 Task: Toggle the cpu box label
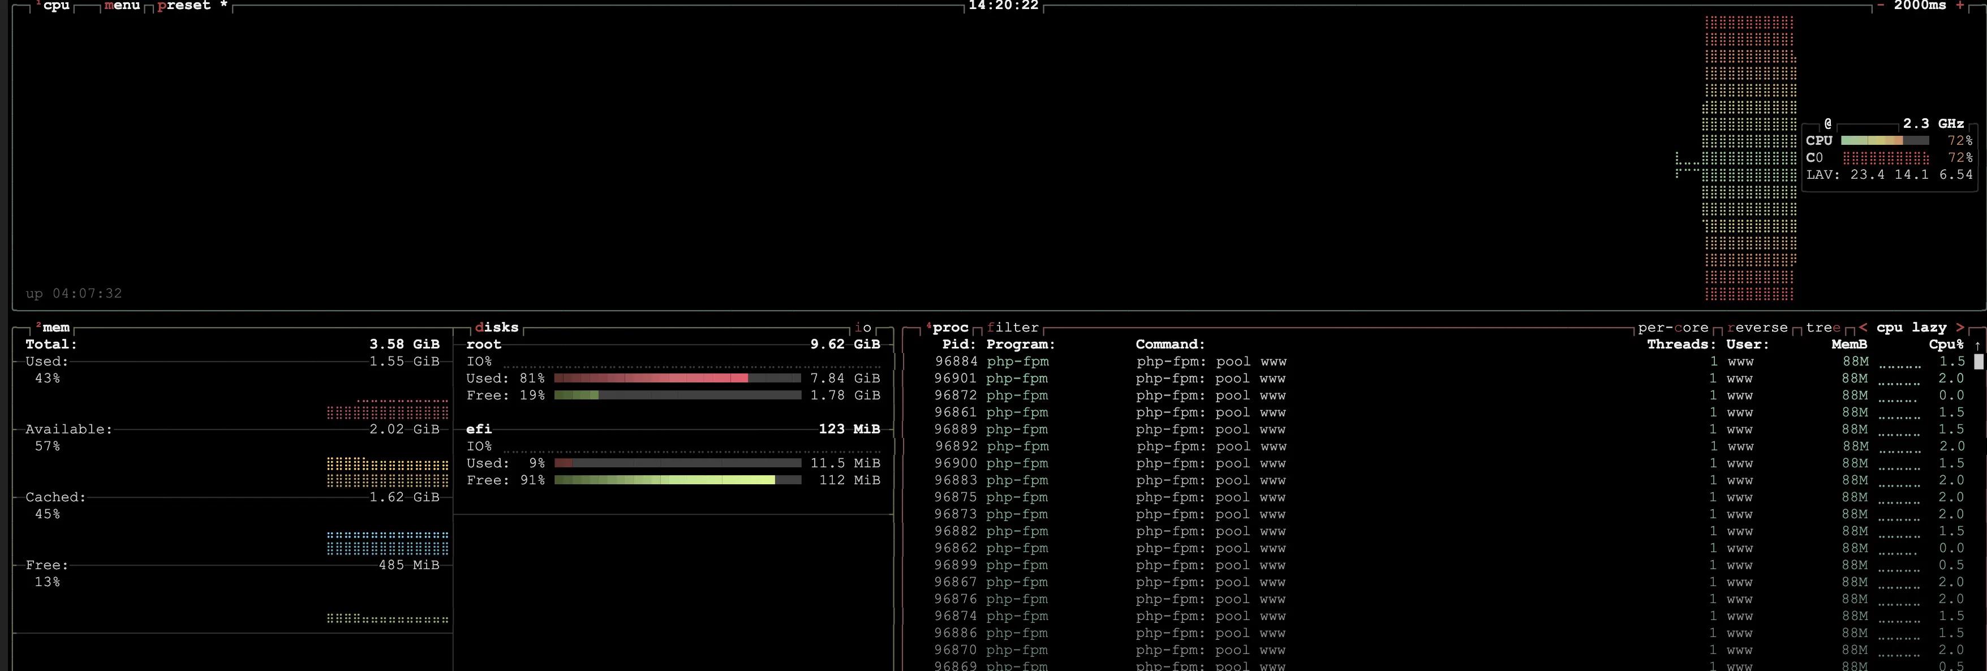point(55,6)
